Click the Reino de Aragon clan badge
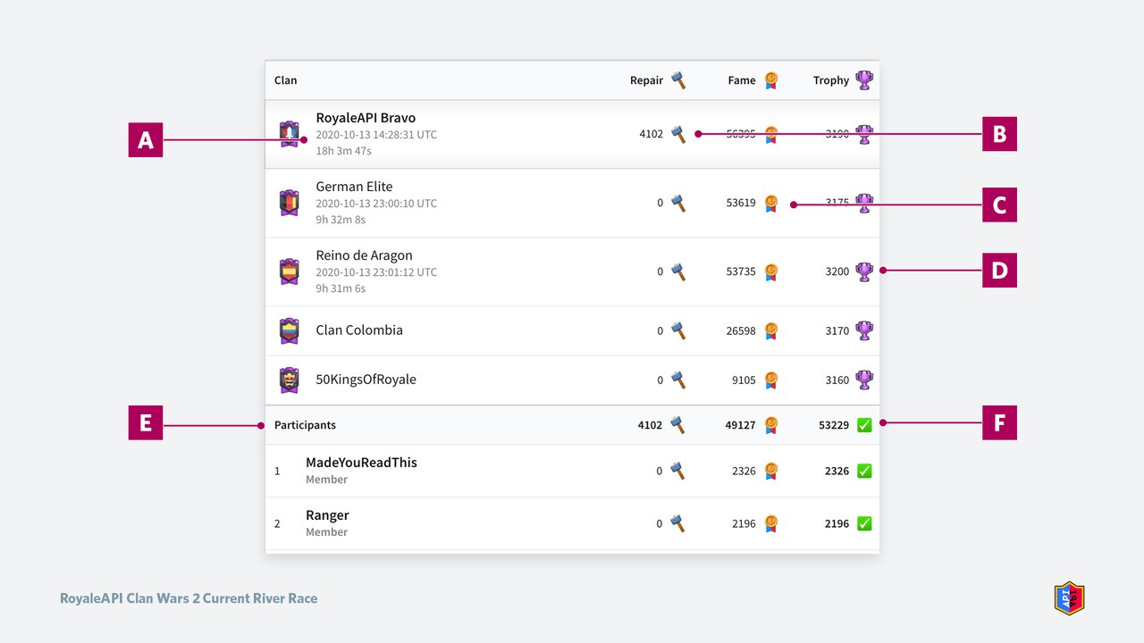This screenshot has width=1144, height=643. (x=289, y=271)
